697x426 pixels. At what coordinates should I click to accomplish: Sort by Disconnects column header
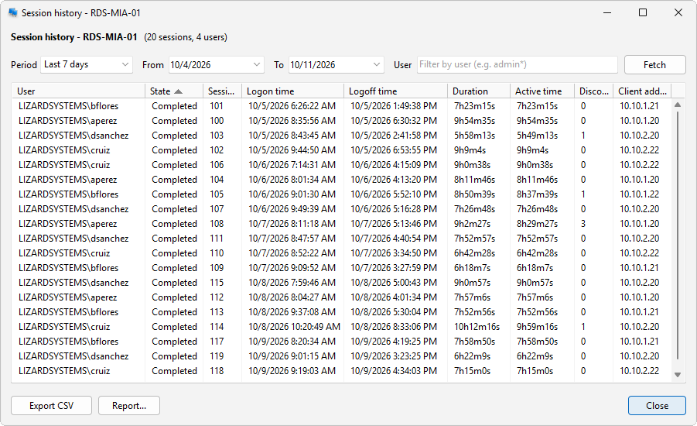(x=593, y=91)
